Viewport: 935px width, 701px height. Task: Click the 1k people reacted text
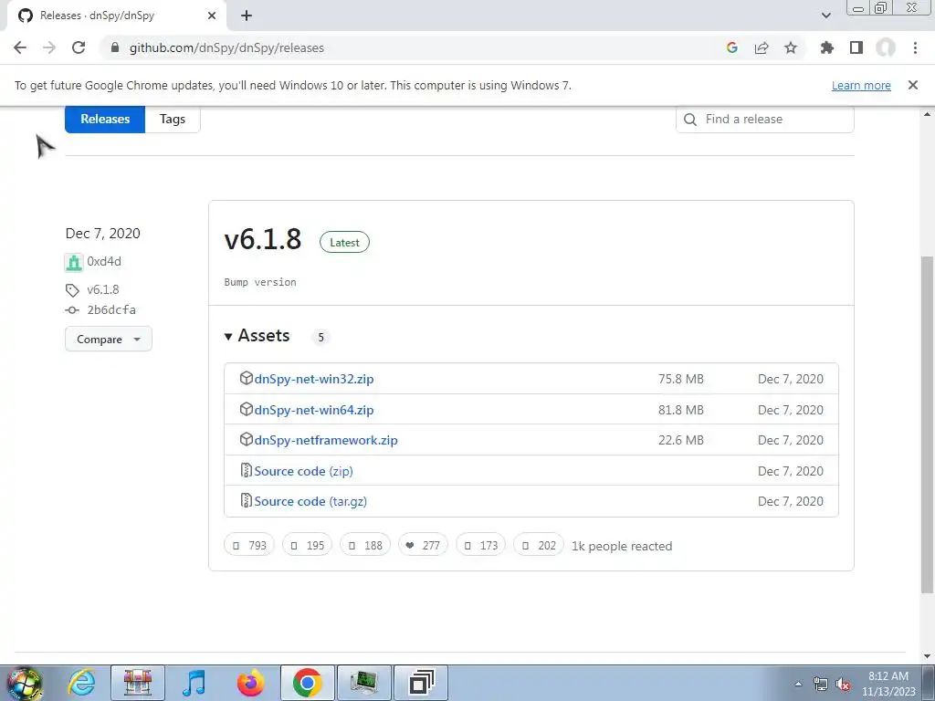click(x=622, y=546)
